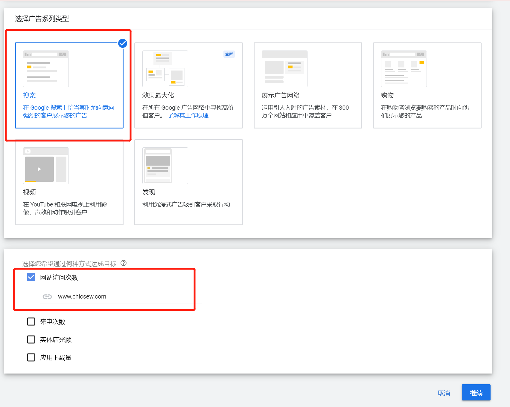Open the help icon next to 选择您希望通过何种方式达成目标
The image size is (510, 407).
(x=123, y=263)
